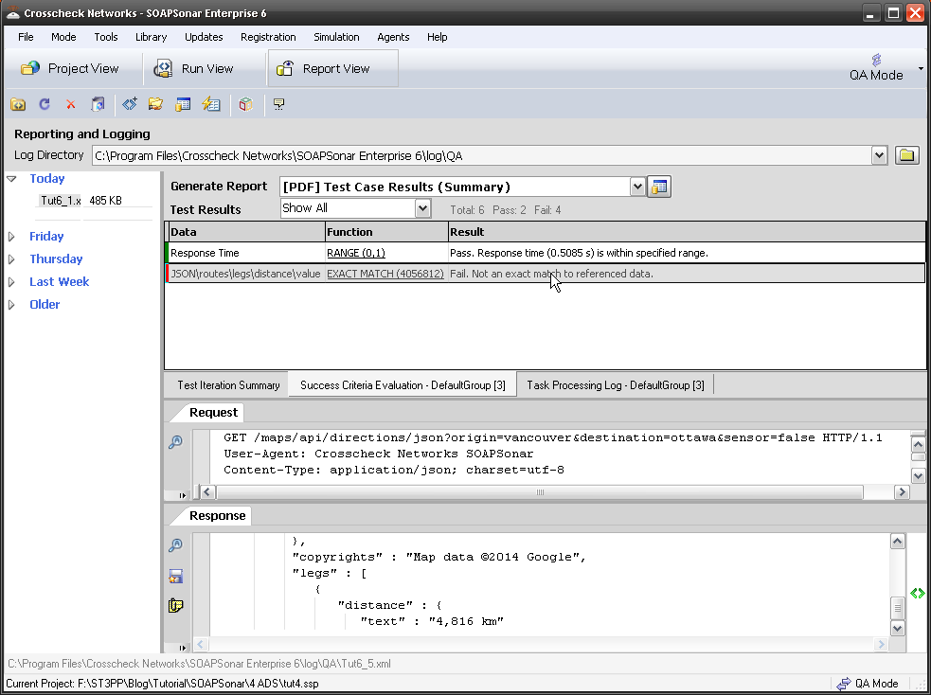Click the blue refresh arrow toolbar icon
The image size is (931, 695).
[45, 104]
